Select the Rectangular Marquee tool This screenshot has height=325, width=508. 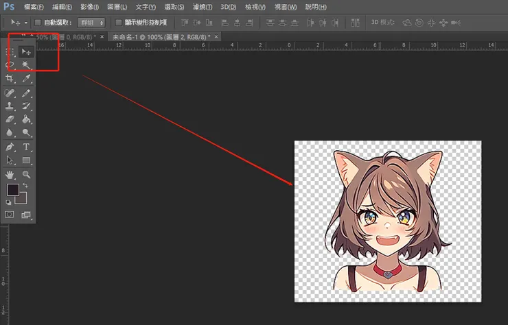pyautogui.click(x=10, y=52)
